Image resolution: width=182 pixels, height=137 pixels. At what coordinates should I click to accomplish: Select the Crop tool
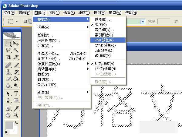8,57
